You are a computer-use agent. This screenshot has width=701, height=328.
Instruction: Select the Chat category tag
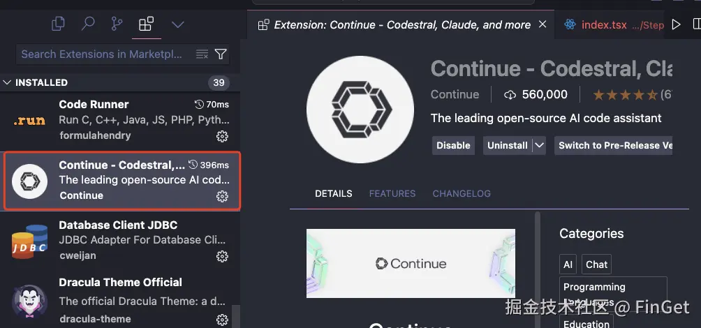click(596, 264)
